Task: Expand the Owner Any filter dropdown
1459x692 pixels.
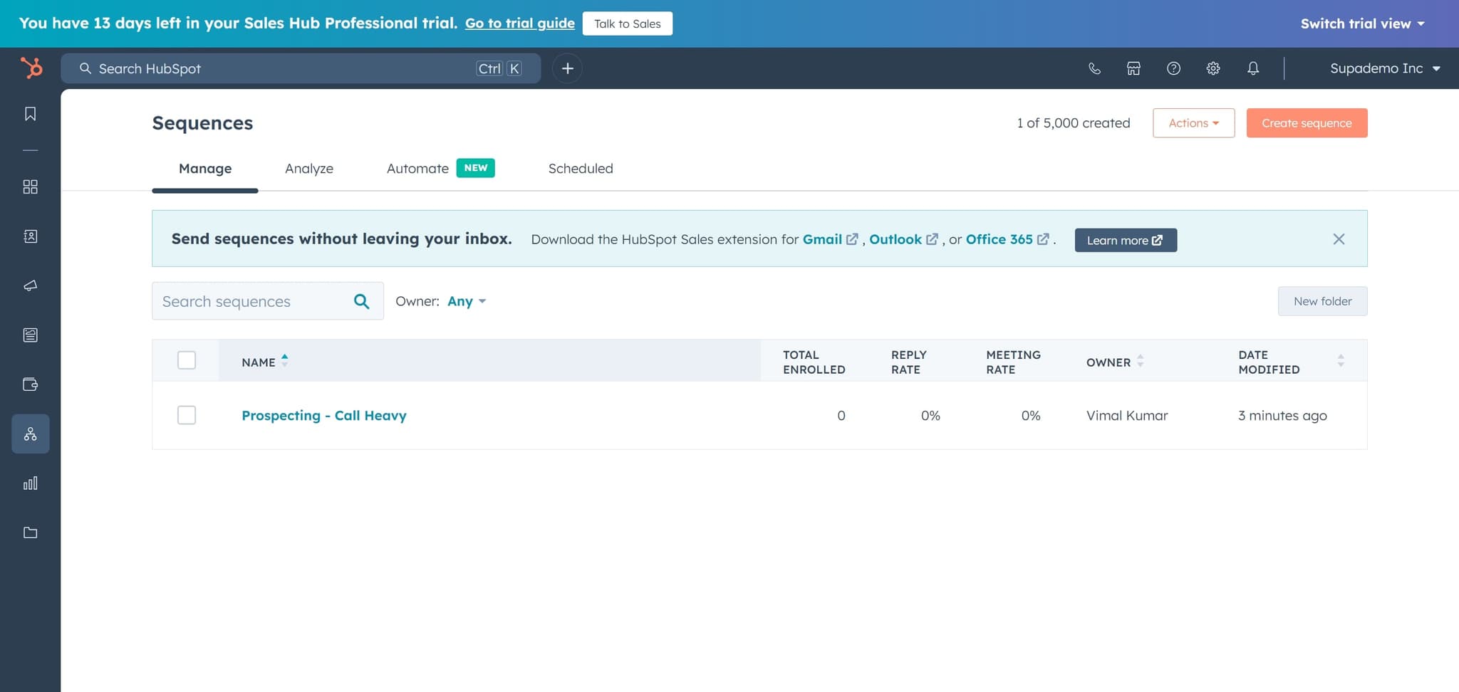Action: tap(467, 301)
